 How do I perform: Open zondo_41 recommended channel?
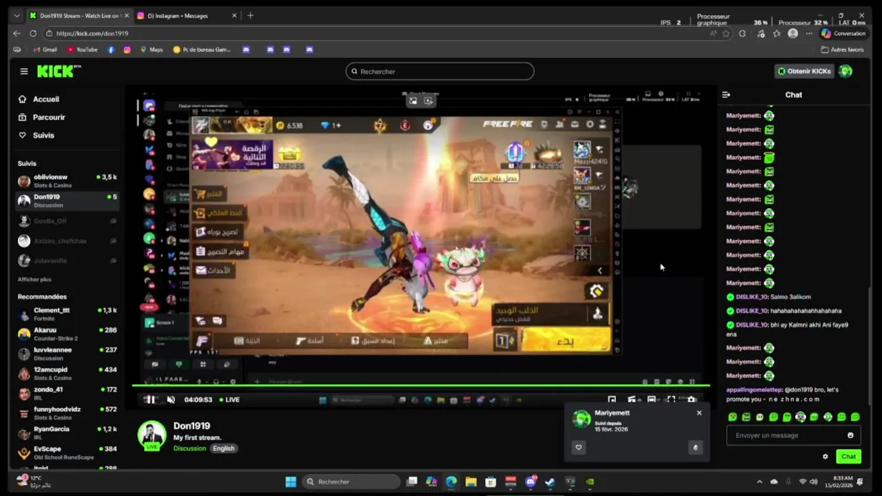[x=67, y=393]
